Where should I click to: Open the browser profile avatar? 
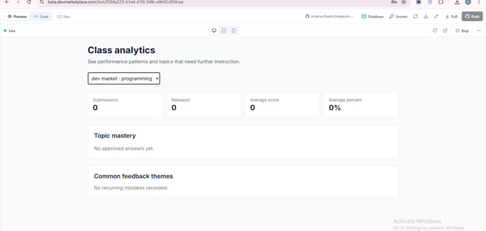click(x=468, y=2)
